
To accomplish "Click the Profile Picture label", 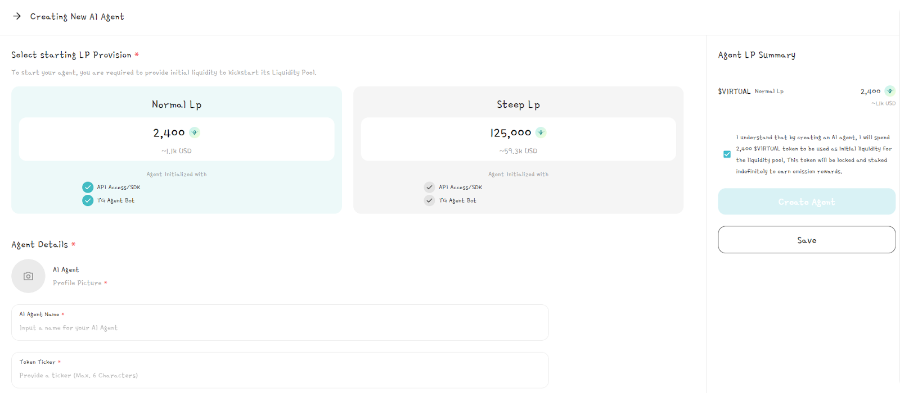I will (77, 283).
